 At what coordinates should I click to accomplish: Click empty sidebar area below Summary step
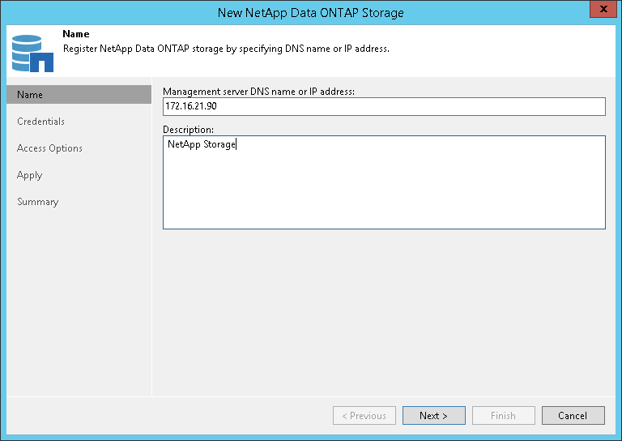click(79, 308)
